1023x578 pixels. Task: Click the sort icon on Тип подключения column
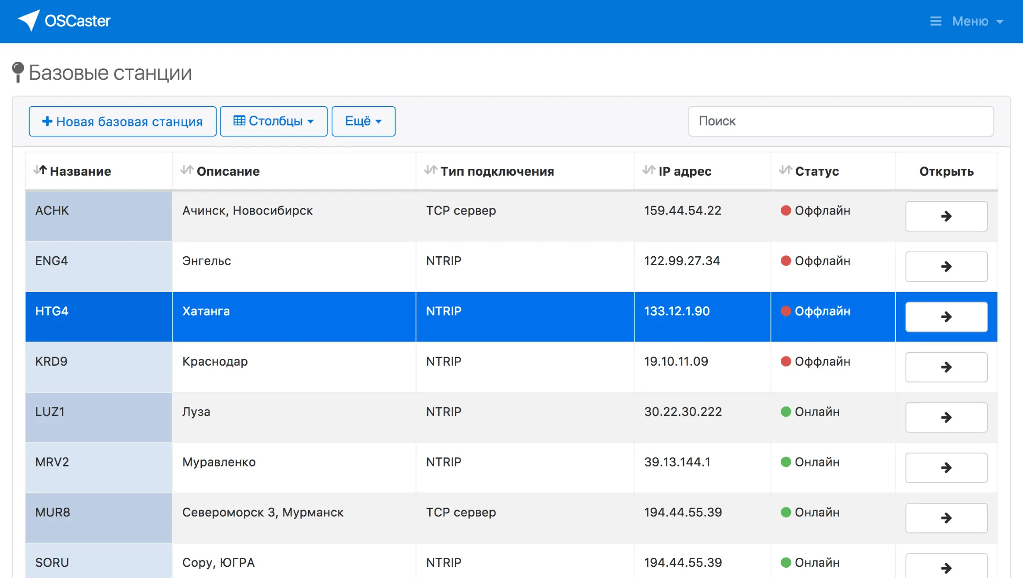429,170
